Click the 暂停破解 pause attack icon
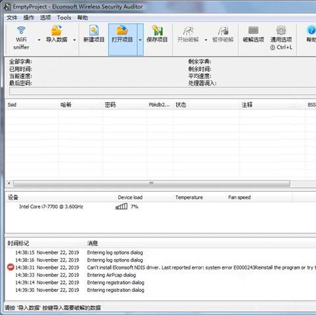 (223, 31)
